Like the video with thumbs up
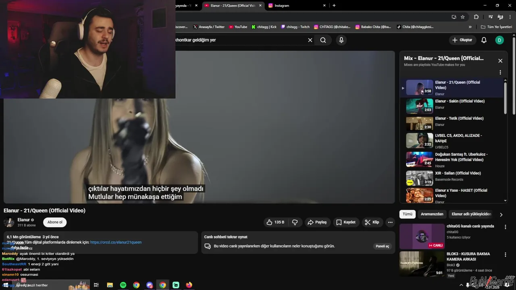The height and width of the screenshot is (290, 516). (275, 222)
